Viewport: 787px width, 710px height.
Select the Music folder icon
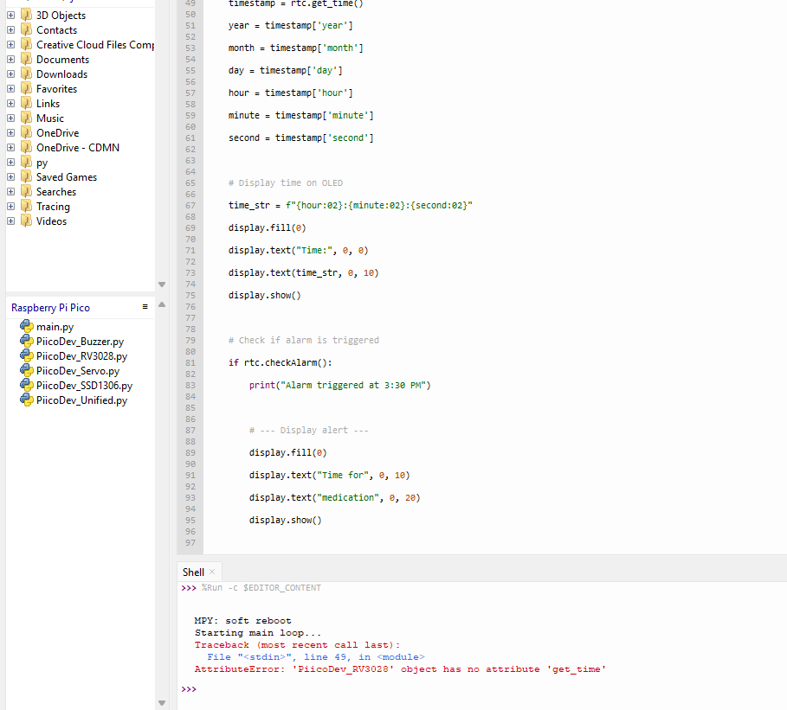27,118
